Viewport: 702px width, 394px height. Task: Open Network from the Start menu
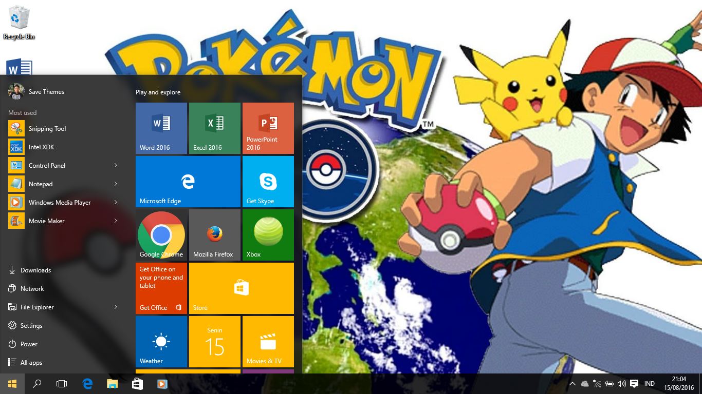click(64, 289)
